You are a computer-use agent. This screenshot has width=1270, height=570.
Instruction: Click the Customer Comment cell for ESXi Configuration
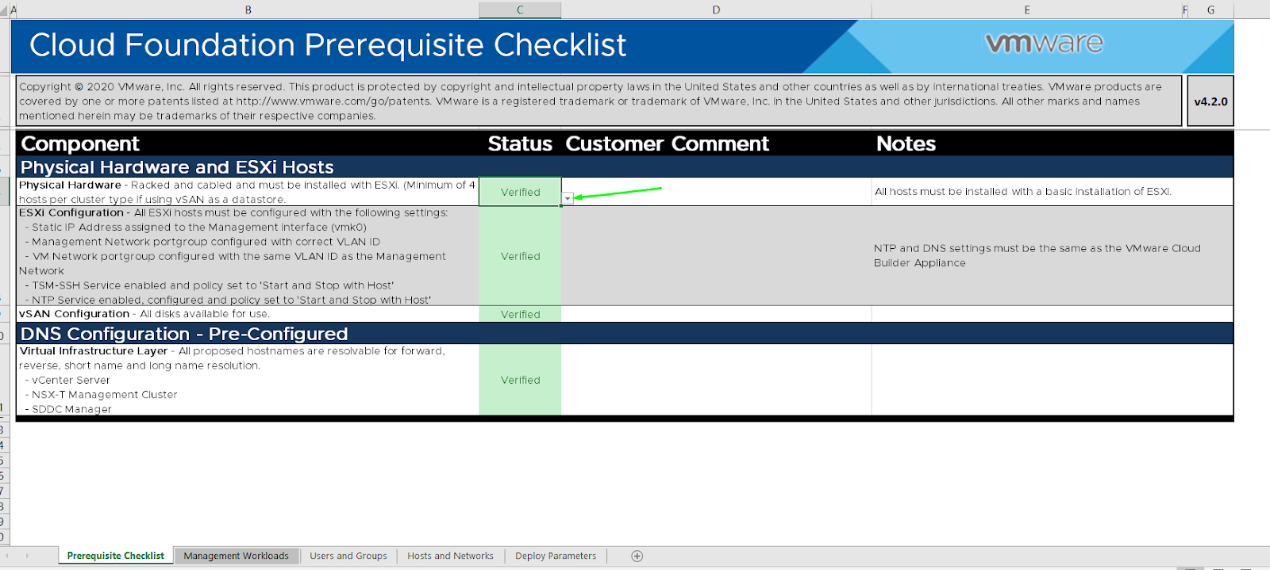click(716, 256)
